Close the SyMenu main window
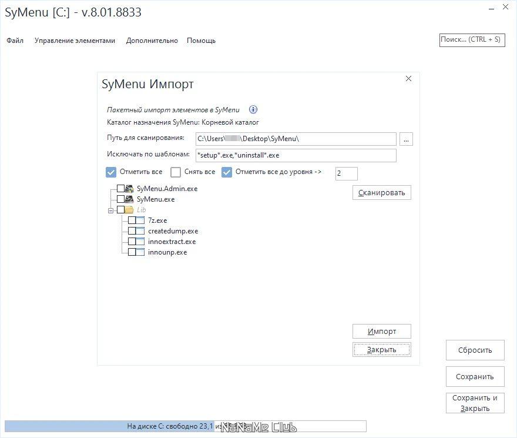The image size is (517, 438). pos(505,7)
